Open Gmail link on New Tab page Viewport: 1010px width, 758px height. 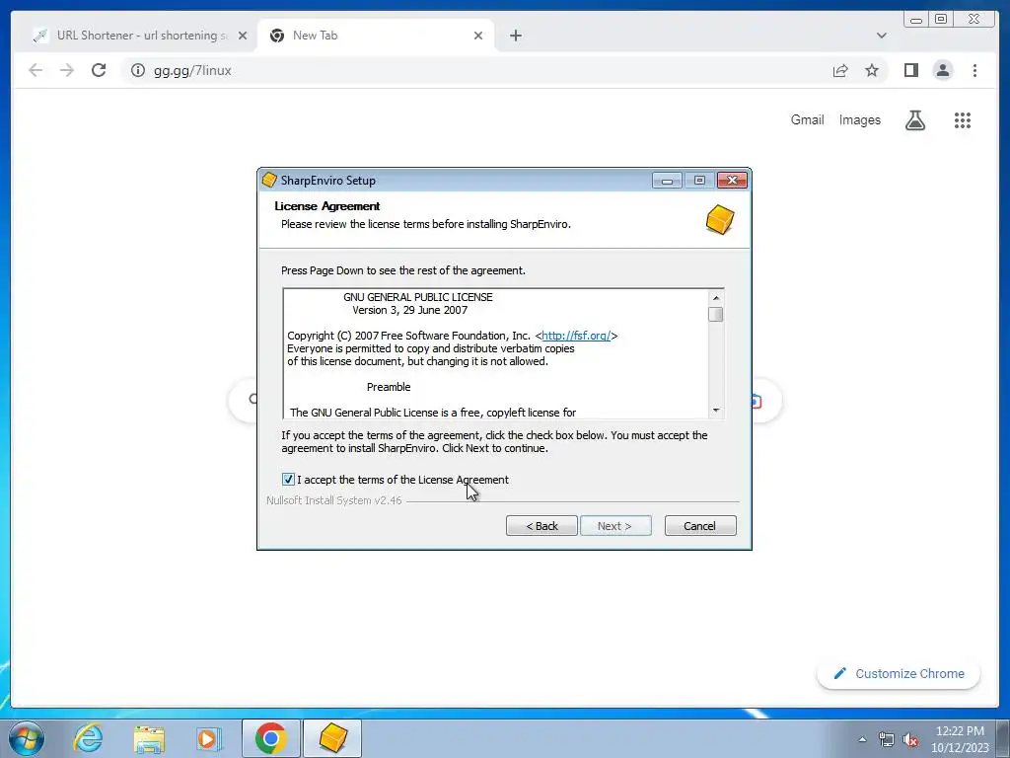pos(807,119)
